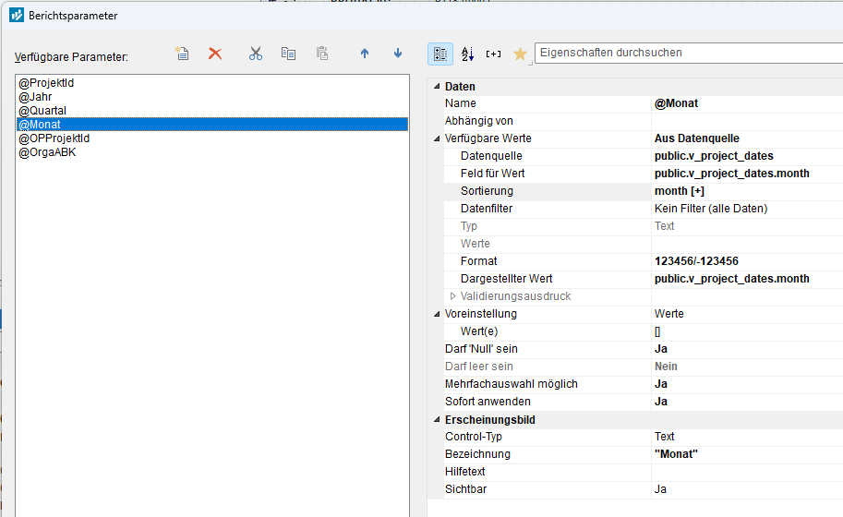
Task: Switch properties to categorized view
Action: tap(440, 54)
